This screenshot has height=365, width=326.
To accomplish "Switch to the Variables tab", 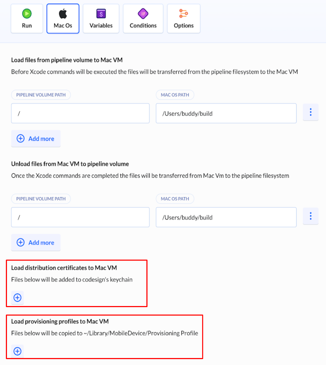I will [x=101, y=19].
